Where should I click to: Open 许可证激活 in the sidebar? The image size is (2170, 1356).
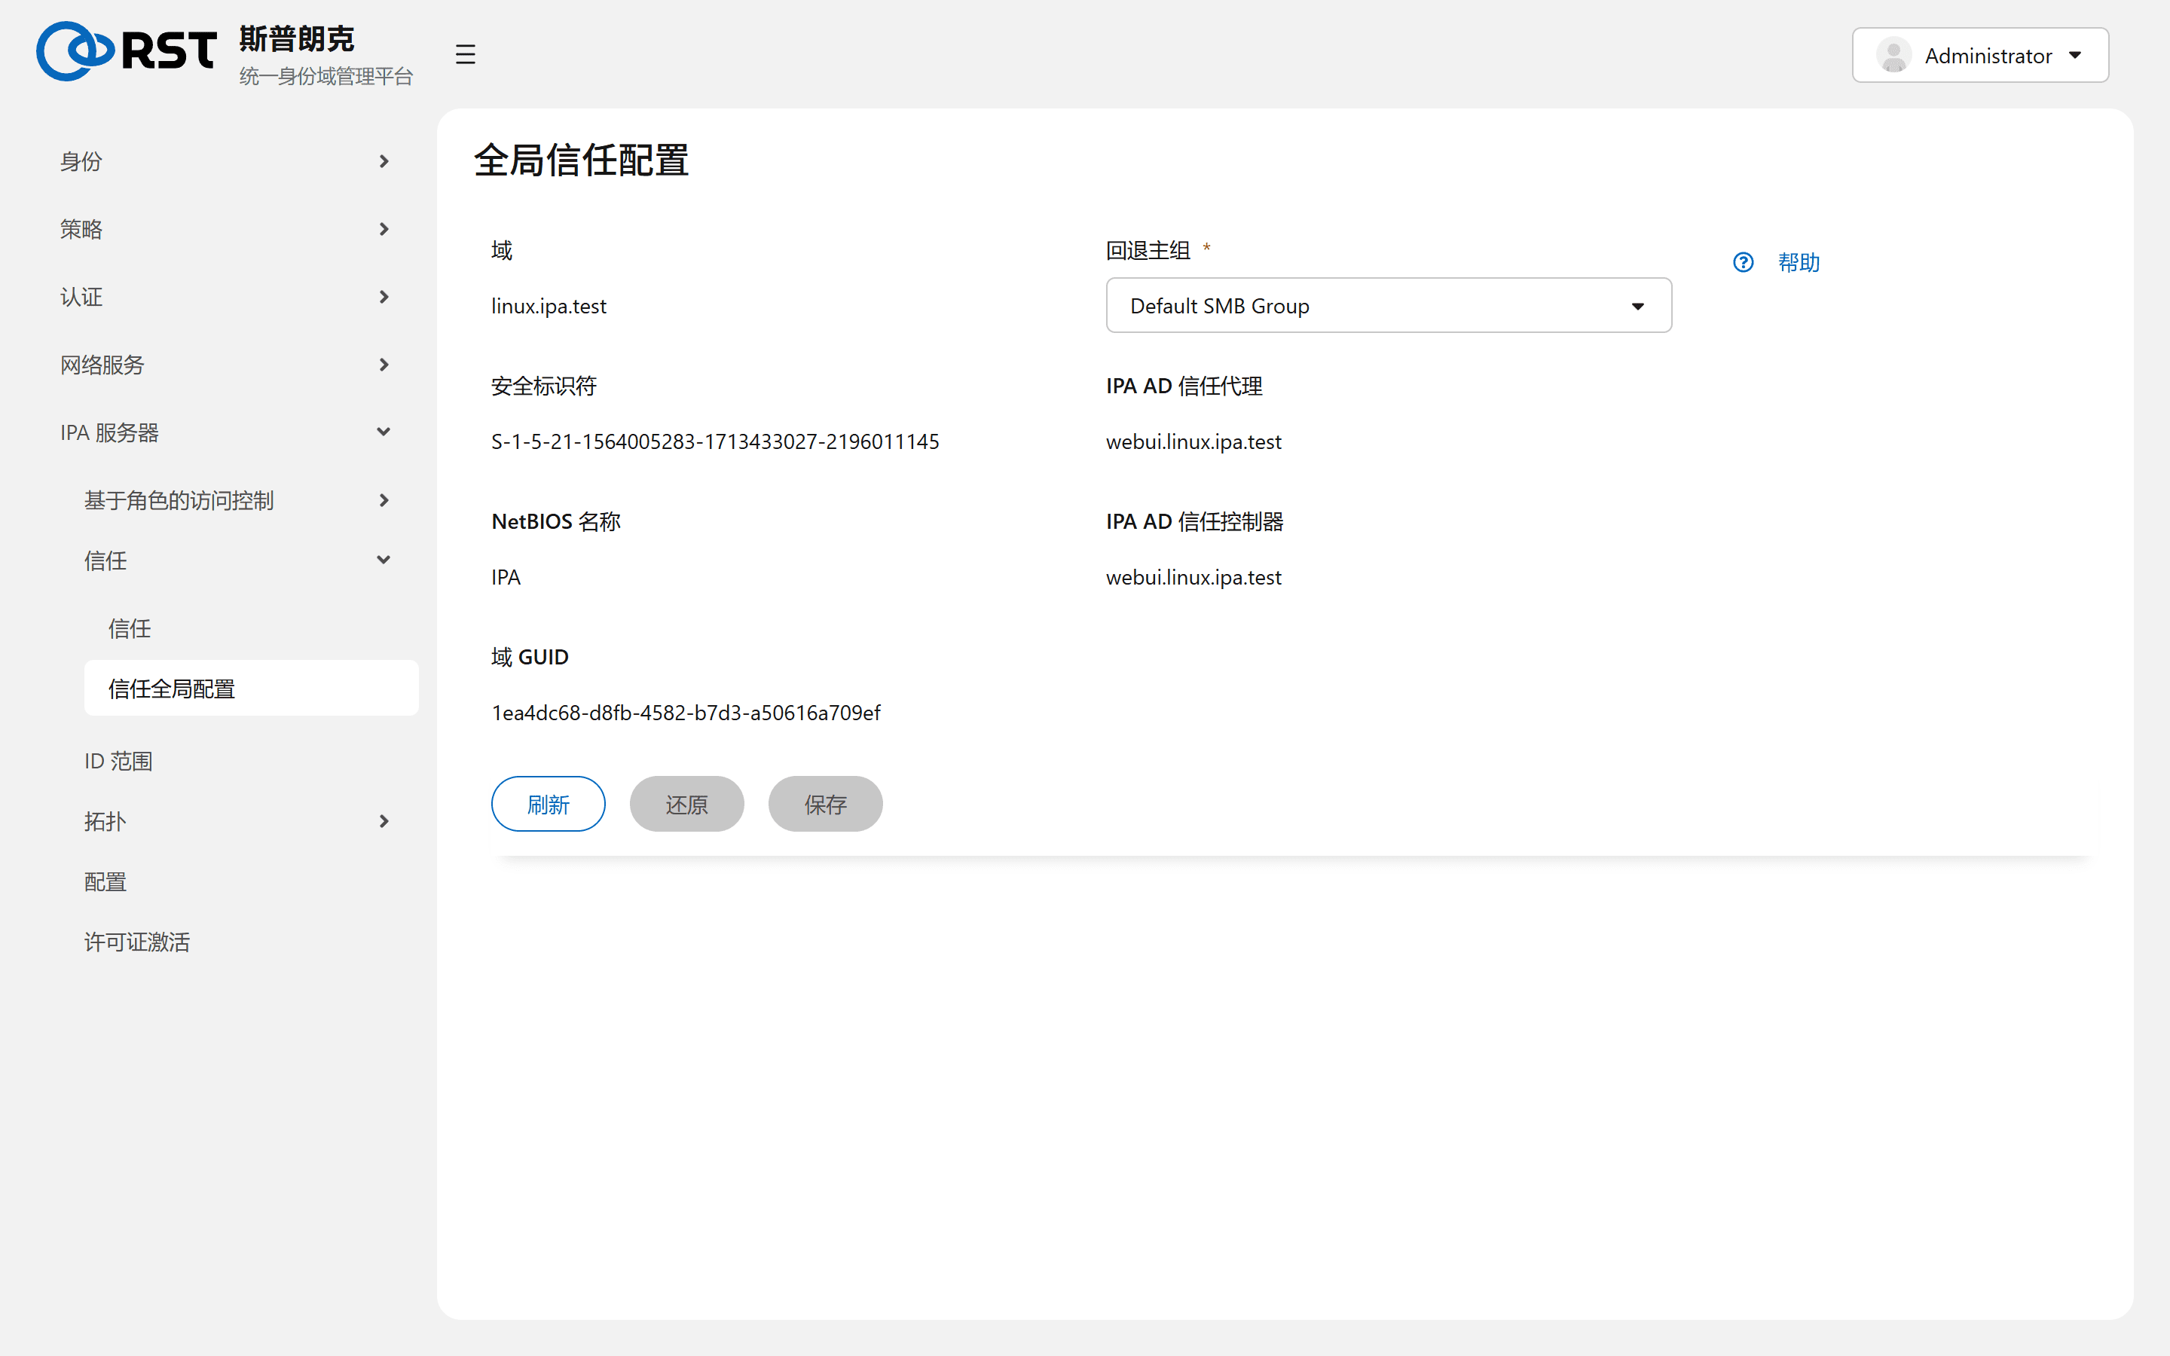[137, 942]
